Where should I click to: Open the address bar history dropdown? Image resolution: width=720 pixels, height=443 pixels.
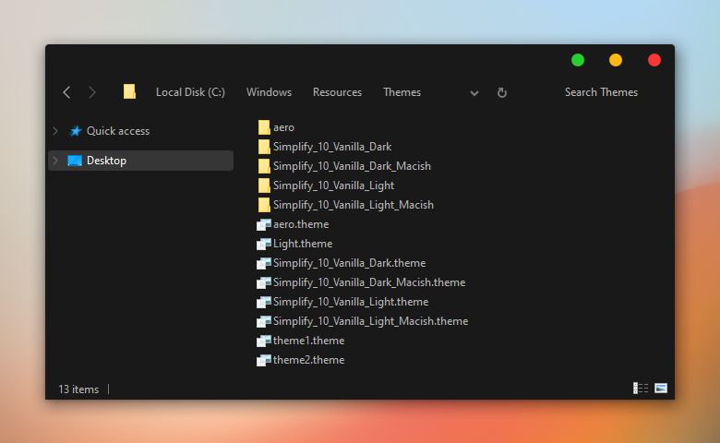click(x=474, y=93)
